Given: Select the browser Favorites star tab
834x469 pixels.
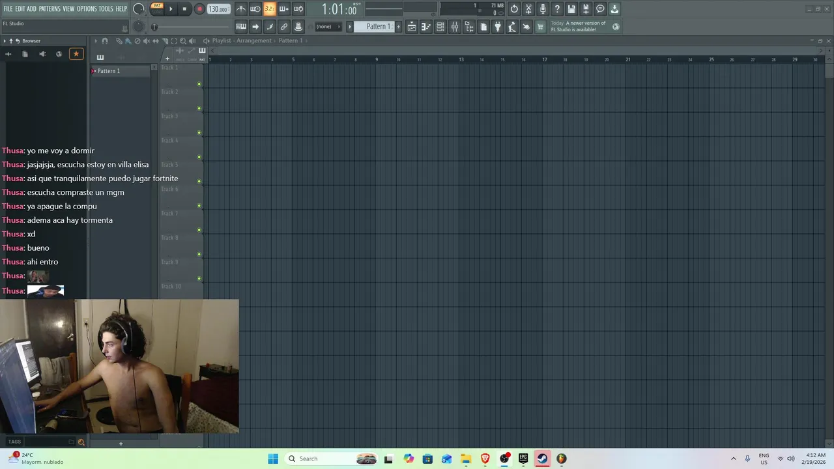Looking at the screenshot, I should tap(76, 53).
